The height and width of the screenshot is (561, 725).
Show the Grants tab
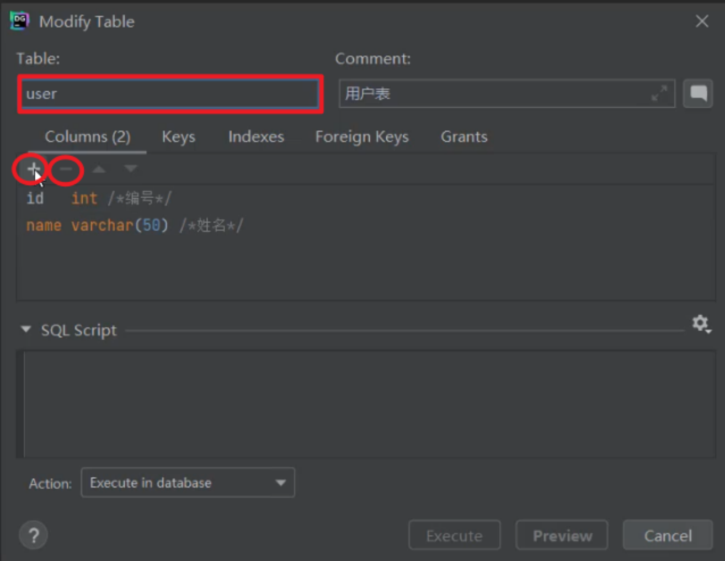pyautogui.click(x=464, y=137)
